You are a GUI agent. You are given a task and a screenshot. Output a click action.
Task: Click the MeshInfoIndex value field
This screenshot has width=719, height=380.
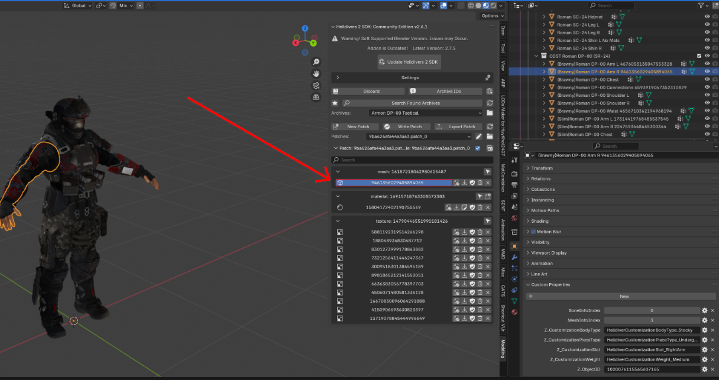[x=652, y=320]
